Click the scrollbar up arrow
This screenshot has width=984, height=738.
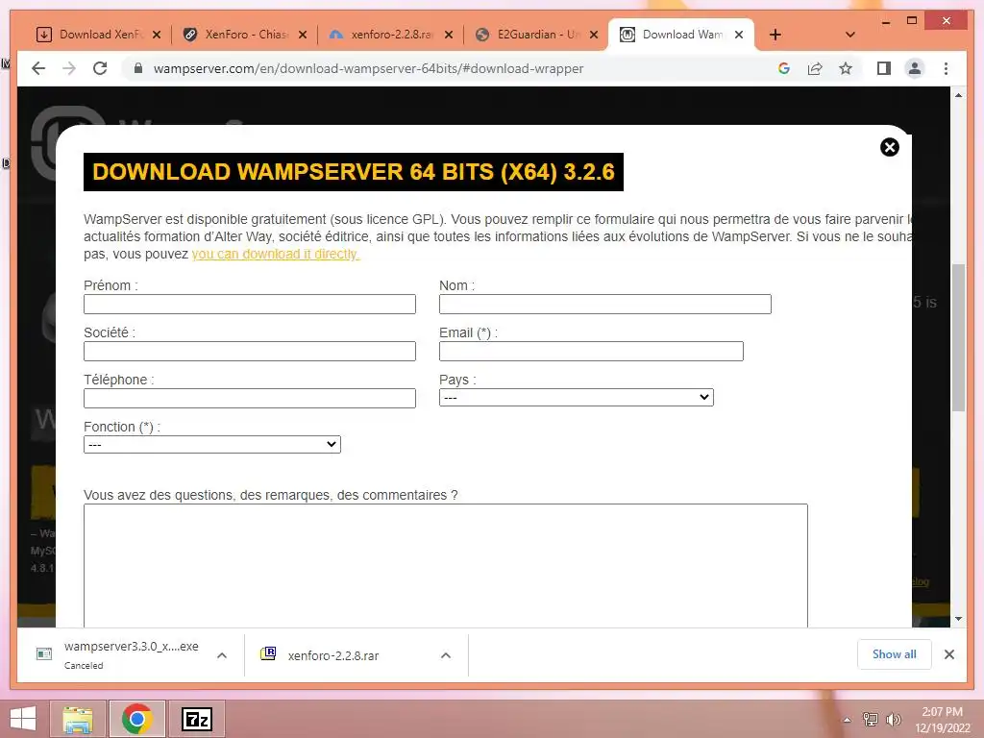pos(958,95)
